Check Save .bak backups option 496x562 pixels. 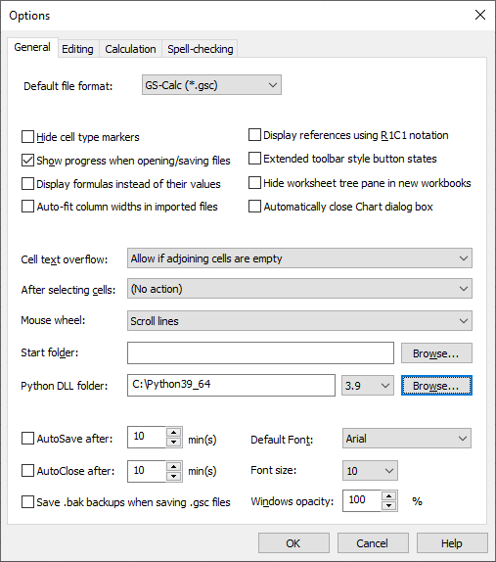pos(27,501)
